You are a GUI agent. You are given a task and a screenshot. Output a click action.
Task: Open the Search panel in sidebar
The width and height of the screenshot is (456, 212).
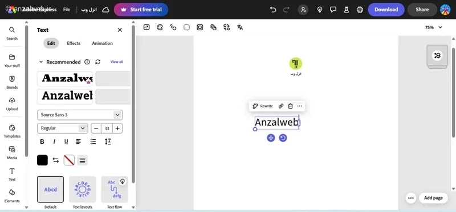pyautogui.click(x=12, y=34)
